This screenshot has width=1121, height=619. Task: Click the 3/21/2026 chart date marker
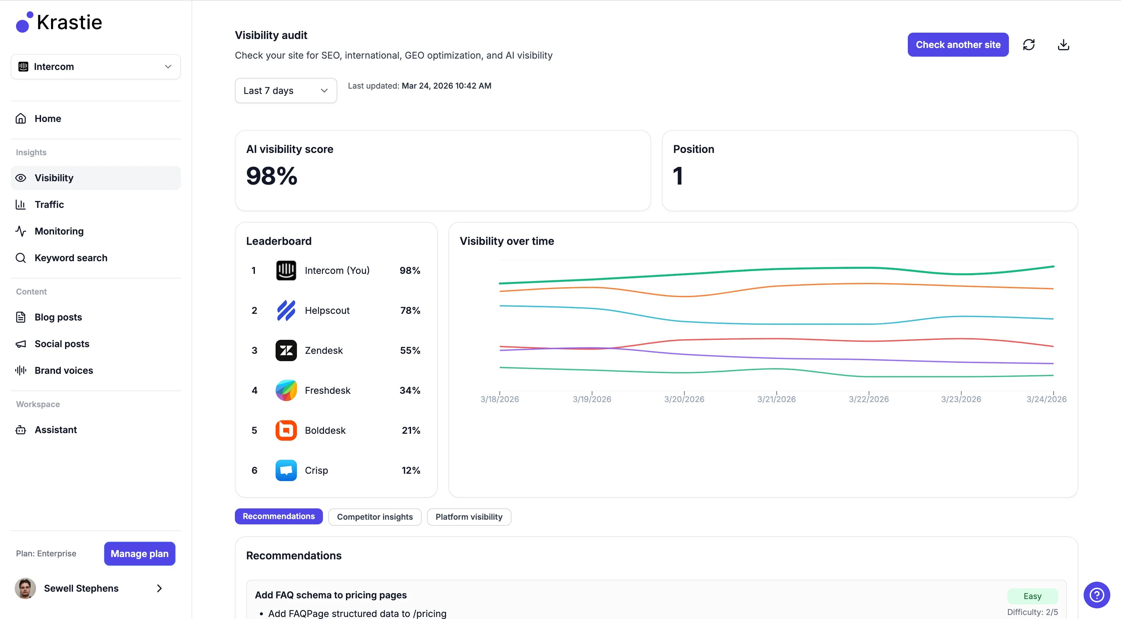coord(776,398)
